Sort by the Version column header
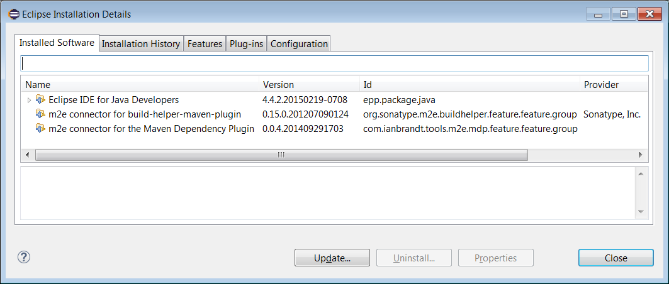This screenshot has height=284, width=669. [308, 84]
